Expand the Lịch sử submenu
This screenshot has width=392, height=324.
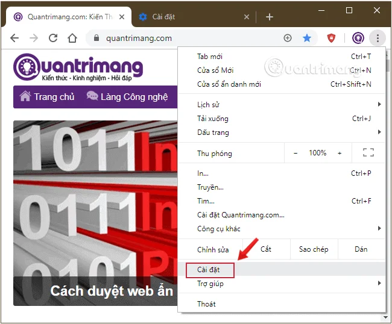pyautogui.click(x=282, y=105)
